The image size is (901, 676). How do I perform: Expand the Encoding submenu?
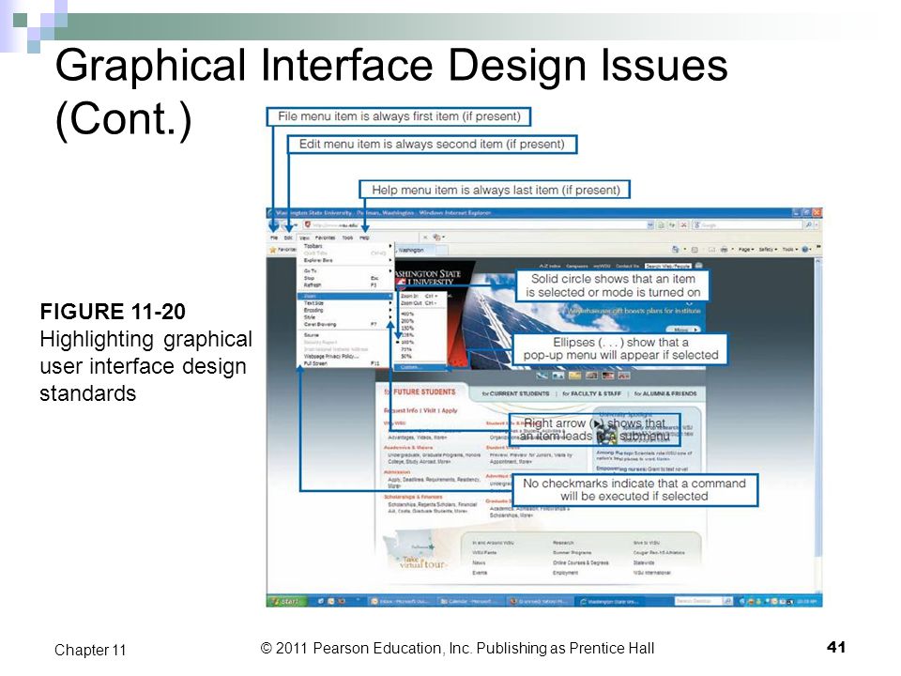[345, 311]
